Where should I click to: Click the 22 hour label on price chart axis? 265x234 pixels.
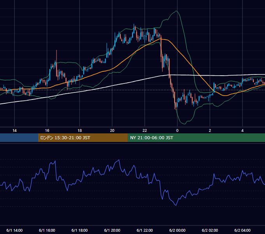tap(145, 131)
